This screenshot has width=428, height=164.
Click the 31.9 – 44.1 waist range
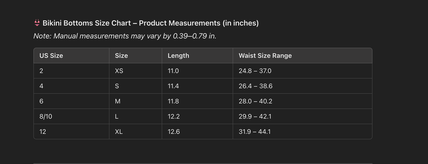(x=255, y=132)
